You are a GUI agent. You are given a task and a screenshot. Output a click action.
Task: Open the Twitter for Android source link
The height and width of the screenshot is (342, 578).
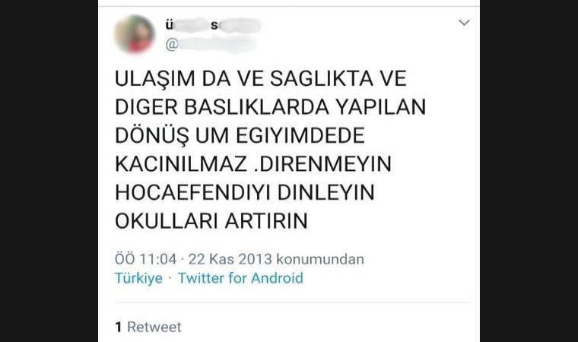click(x=240, y=278)
